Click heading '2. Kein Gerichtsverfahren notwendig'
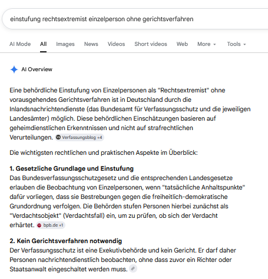The height and width of the screenshot is (279, 268). point(66,241)
